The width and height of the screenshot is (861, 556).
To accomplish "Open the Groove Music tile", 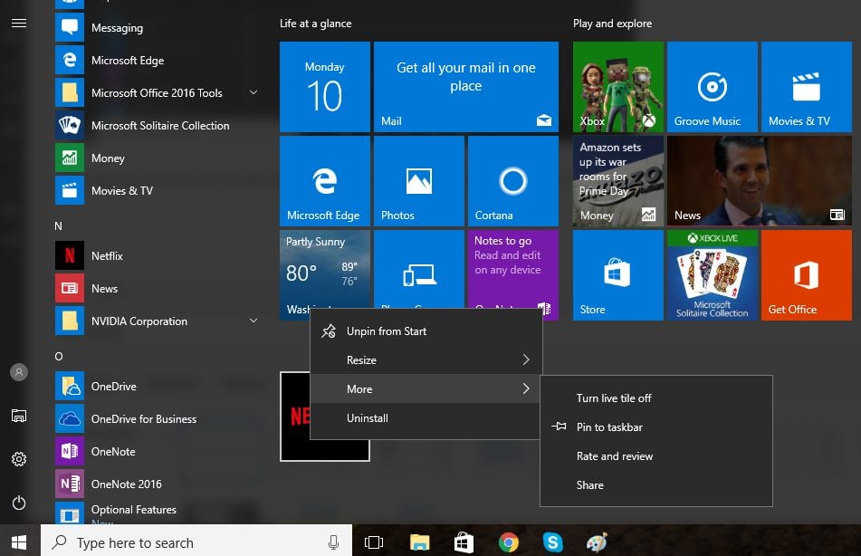I will coord(713,87).
